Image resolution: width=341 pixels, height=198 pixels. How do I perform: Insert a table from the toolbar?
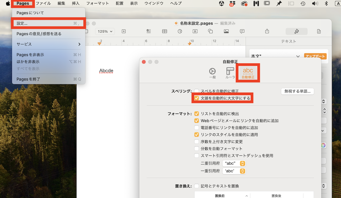(165, 31)
